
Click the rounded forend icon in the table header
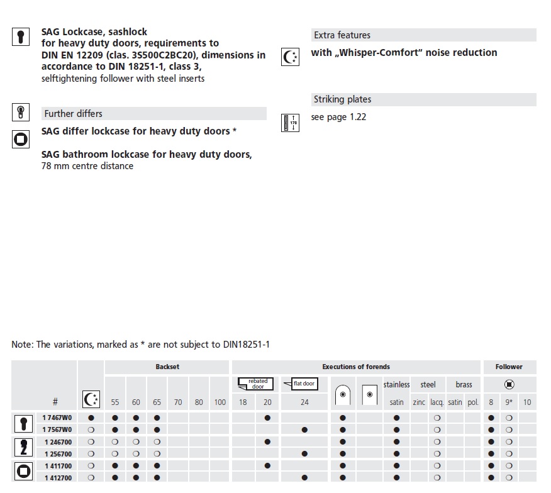[343, 395]
